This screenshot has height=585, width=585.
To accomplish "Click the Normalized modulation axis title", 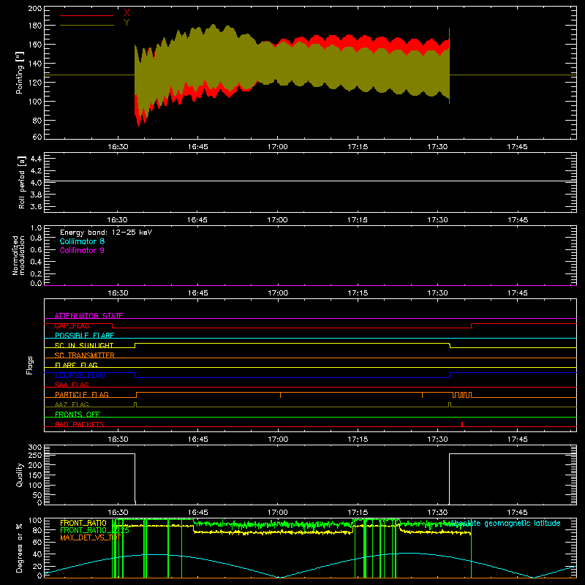I will pos(18,255).
